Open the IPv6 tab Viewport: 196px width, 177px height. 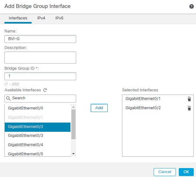pyautogui.click(x=59, y=18)
